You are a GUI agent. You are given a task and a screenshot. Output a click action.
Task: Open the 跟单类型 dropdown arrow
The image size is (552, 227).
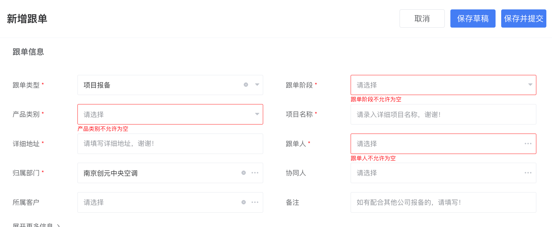point(257,85)
